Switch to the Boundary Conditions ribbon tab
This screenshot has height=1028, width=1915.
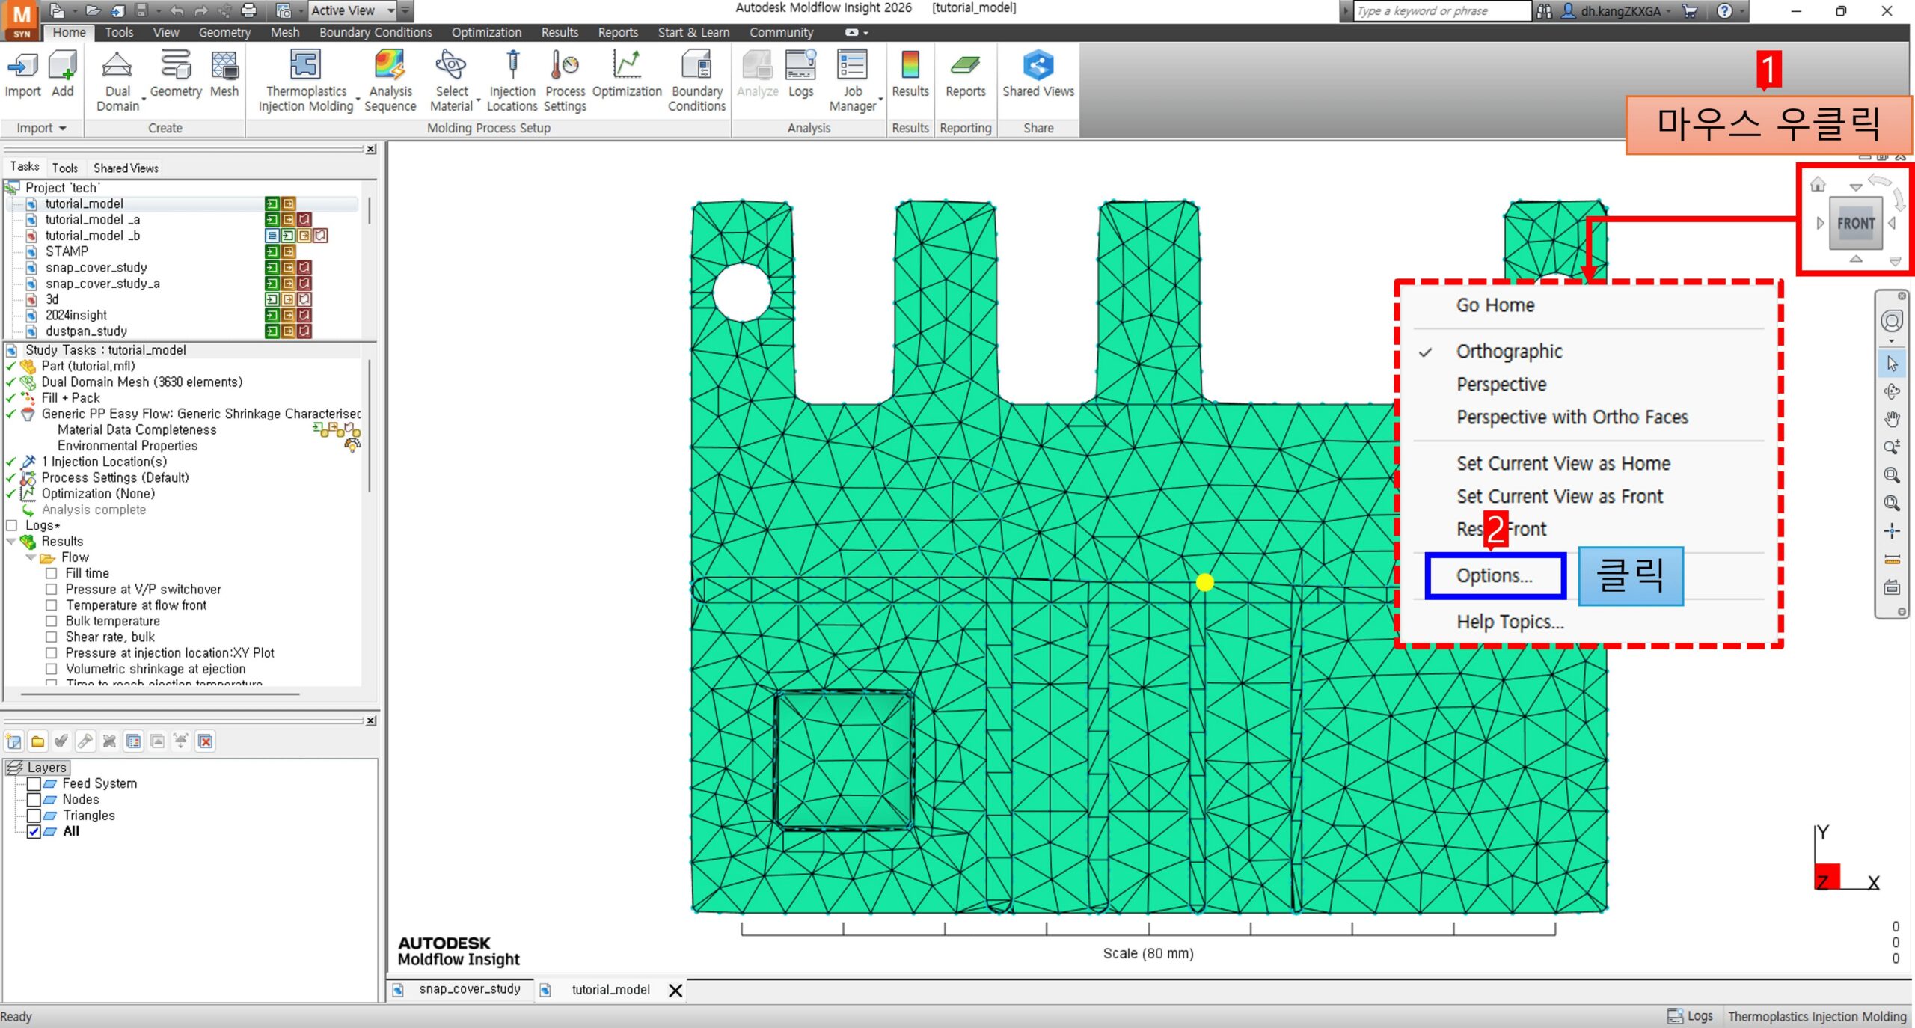[x=376, y=32]
